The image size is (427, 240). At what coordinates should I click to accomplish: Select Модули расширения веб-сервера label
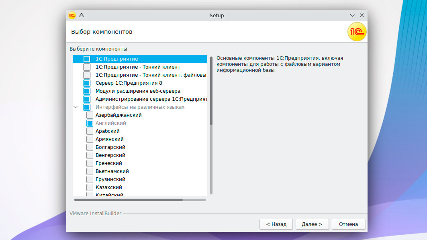[x=138, y=91]
